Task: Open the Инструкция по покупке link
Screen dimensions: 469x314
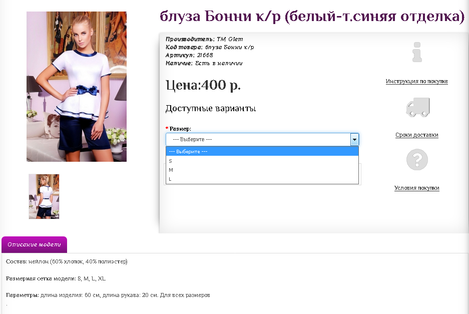Action: (x=416, y=82)
